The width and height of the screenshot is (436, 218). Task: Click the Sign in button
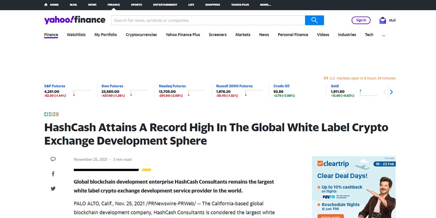[x=361, y=20]
